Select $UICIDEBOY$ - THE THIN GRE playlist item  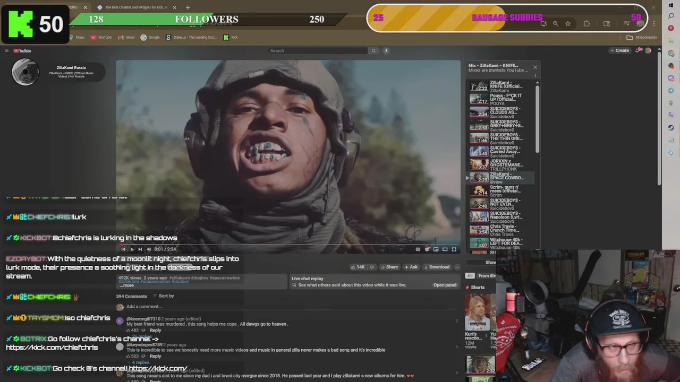click(501, 138)
